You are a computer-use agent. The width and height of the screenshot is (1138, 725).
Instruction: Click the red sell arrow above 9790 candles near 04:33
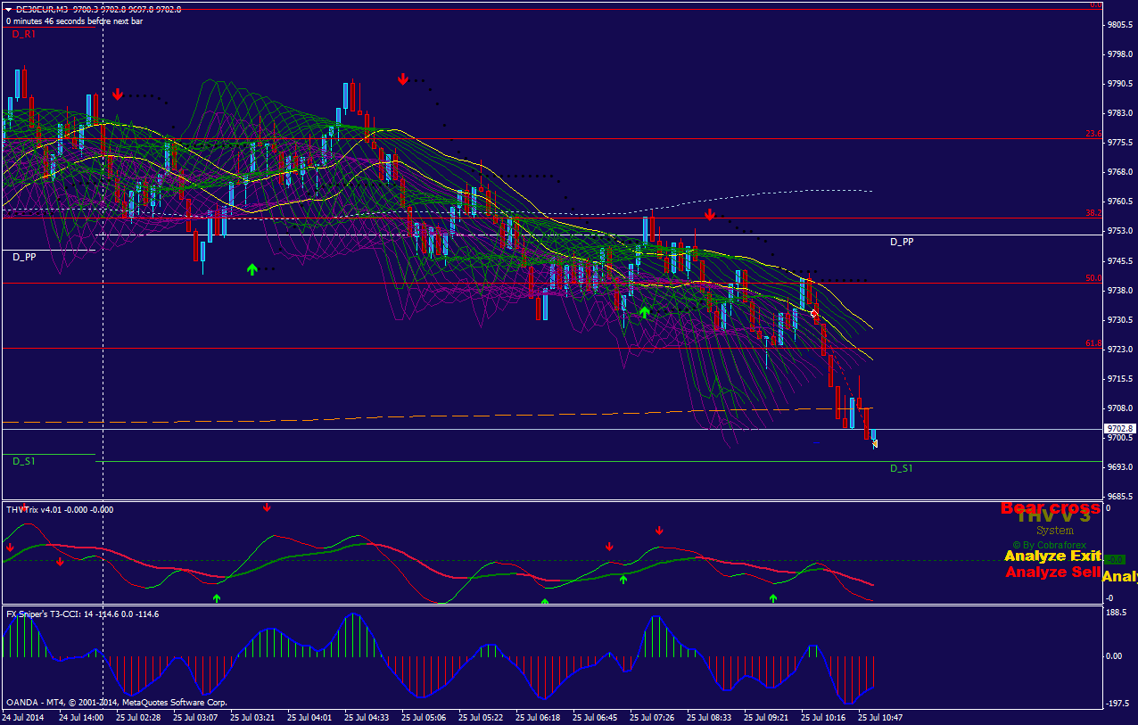coord(403,79)
